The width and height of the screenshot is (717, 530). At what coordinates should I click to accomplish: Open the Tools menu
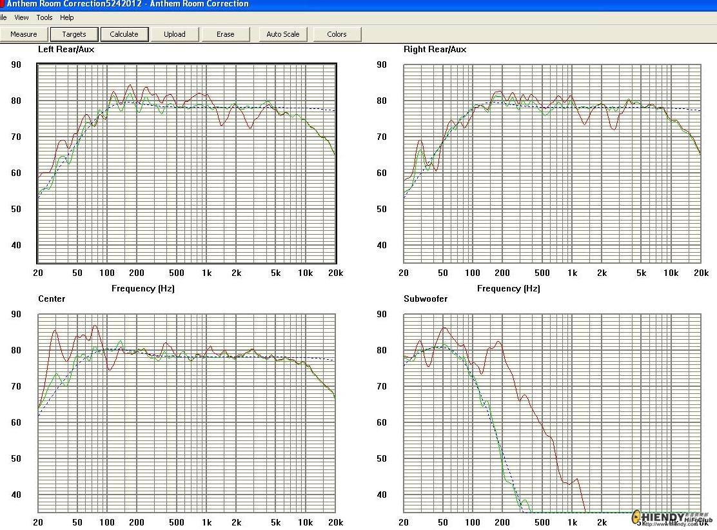click(44, 17)
